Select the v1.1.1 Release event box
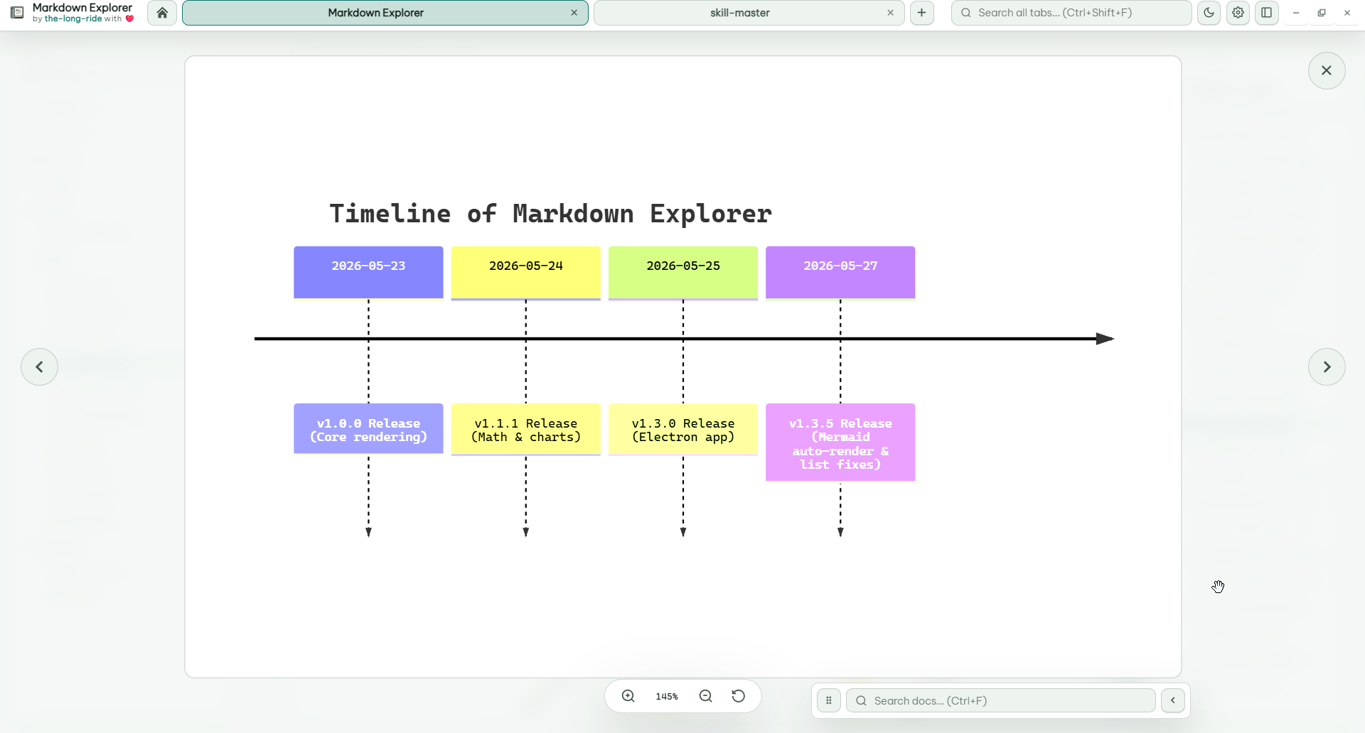This screenshot has height=733, width=1365. pyautogui.click(x=526, y=429)
